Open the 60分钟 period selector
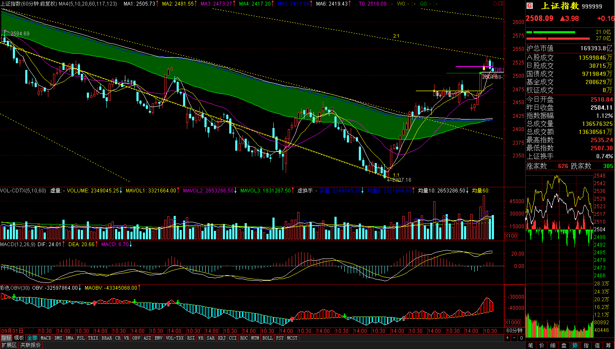The width and height of the screenshot is (615, 349). coord(514,331)
